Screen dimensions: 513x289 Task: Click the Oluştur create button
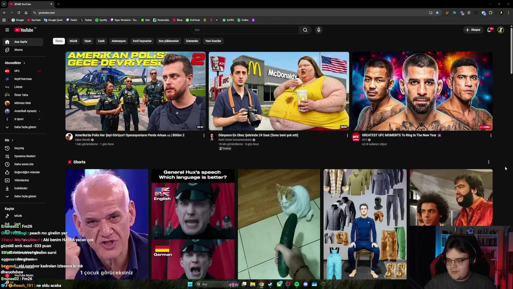(x=473, y=30)
